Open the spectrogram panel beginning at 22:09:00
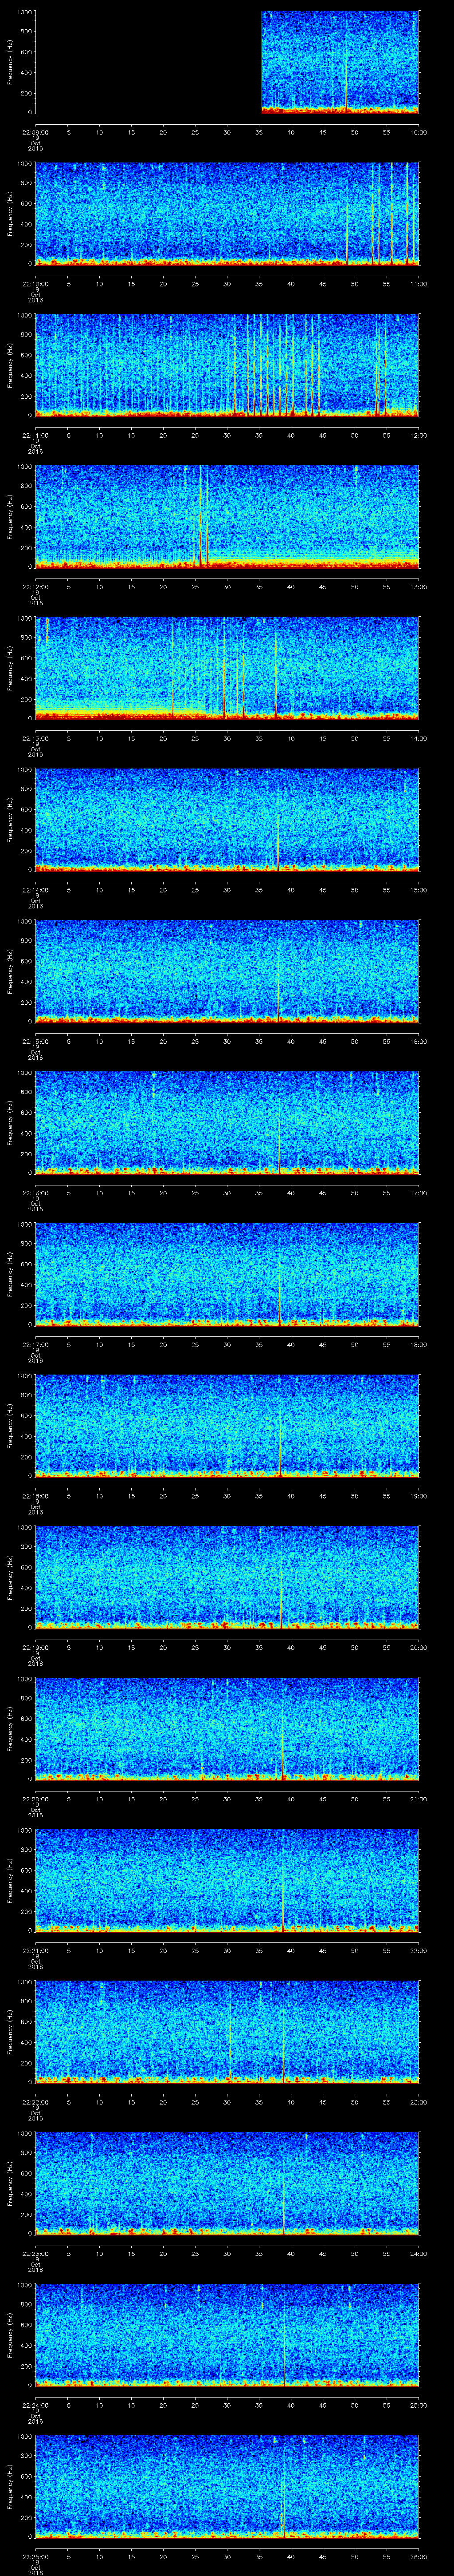 click(227, 62)
